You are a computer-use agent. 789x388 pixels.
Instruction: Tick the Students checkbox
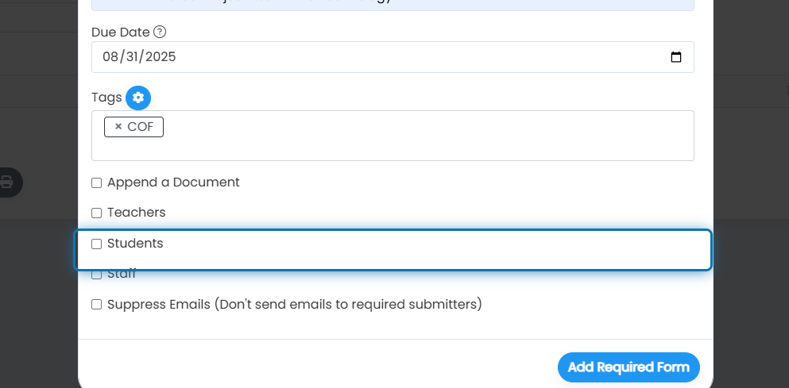tap(97, 244)
